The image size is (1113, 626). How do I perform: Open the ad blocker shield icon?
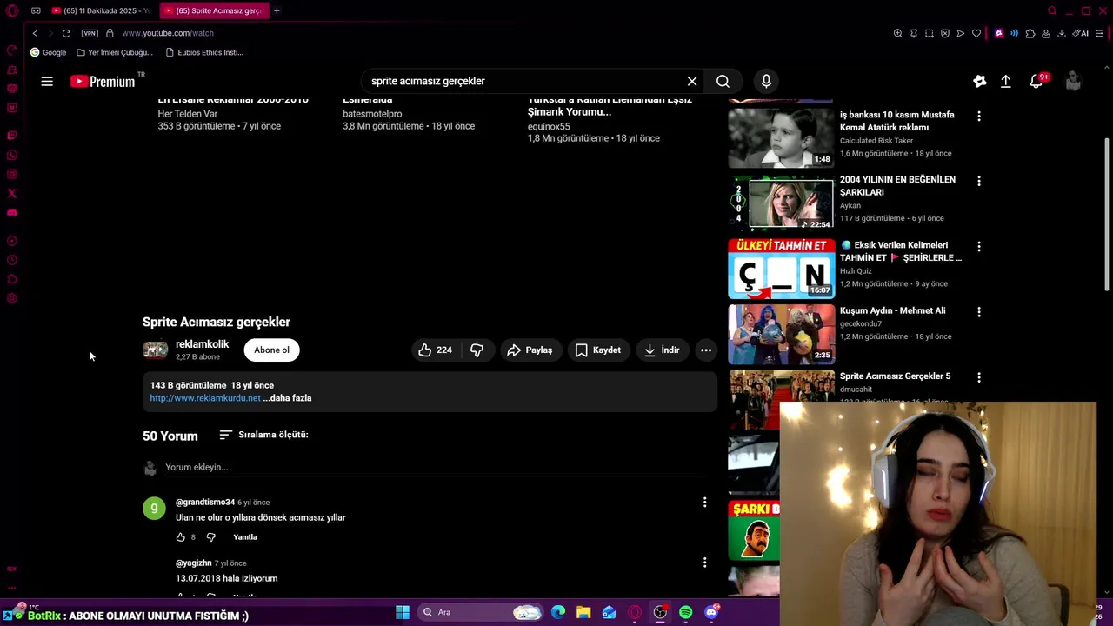tap(945, 33)
